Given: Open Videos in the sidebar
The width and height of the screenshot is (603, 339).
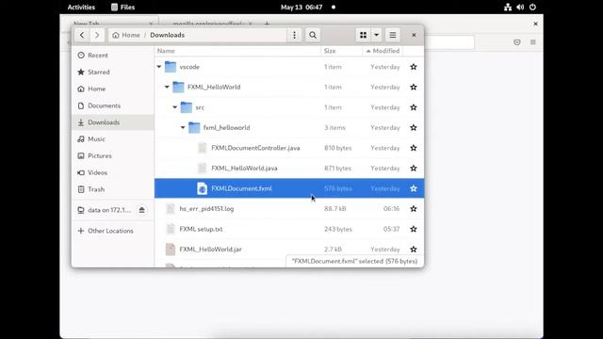Looking at the screenshot, I should pos(113,172).
